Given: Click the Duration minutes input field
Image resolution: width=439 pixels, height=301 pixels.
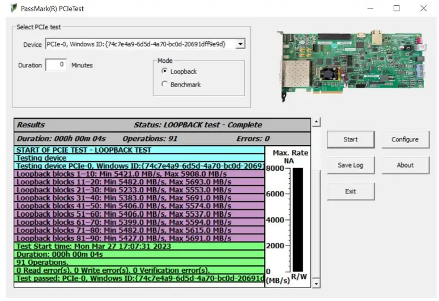Looking at the screenshot, I should coord(56,65).
